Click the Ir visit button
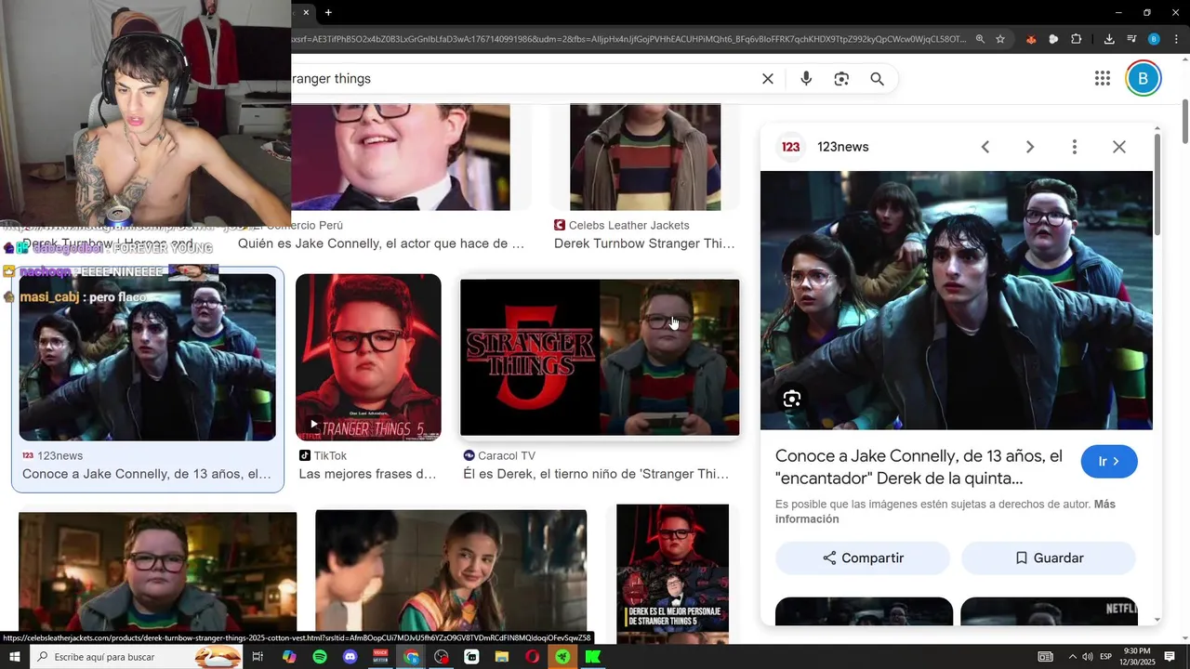 [1109, 462]
